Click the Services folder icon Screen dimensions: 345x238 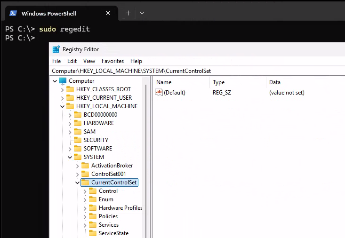93,225
